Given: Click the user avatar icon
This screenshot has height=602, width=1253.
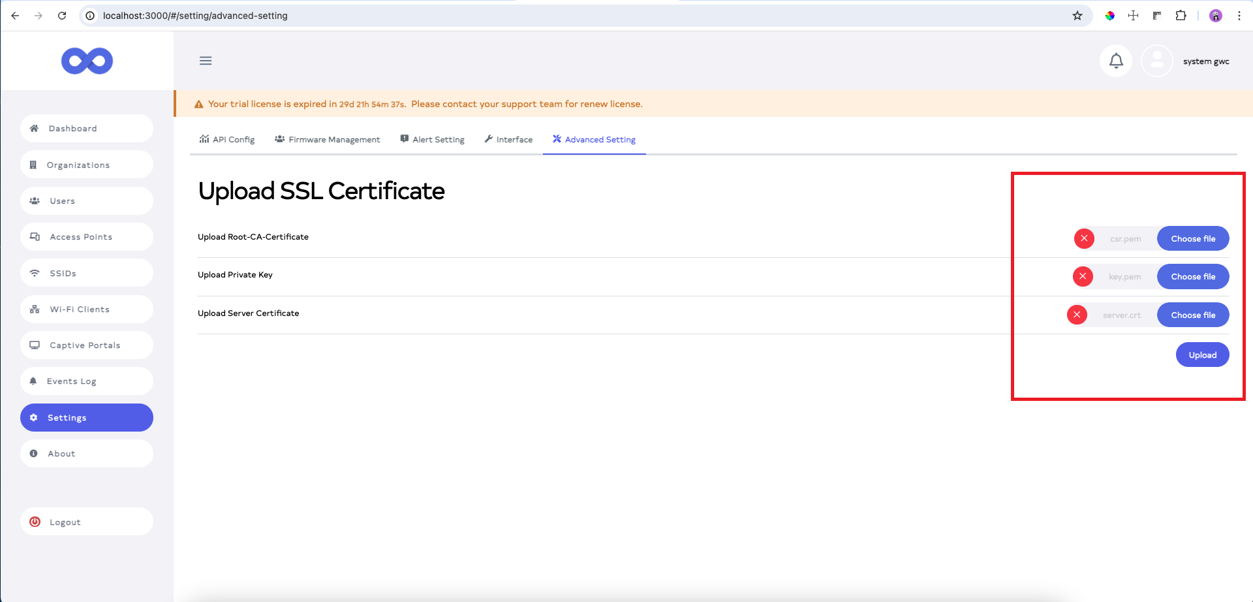Looking at the screenshot, I should coord(1156,61).
